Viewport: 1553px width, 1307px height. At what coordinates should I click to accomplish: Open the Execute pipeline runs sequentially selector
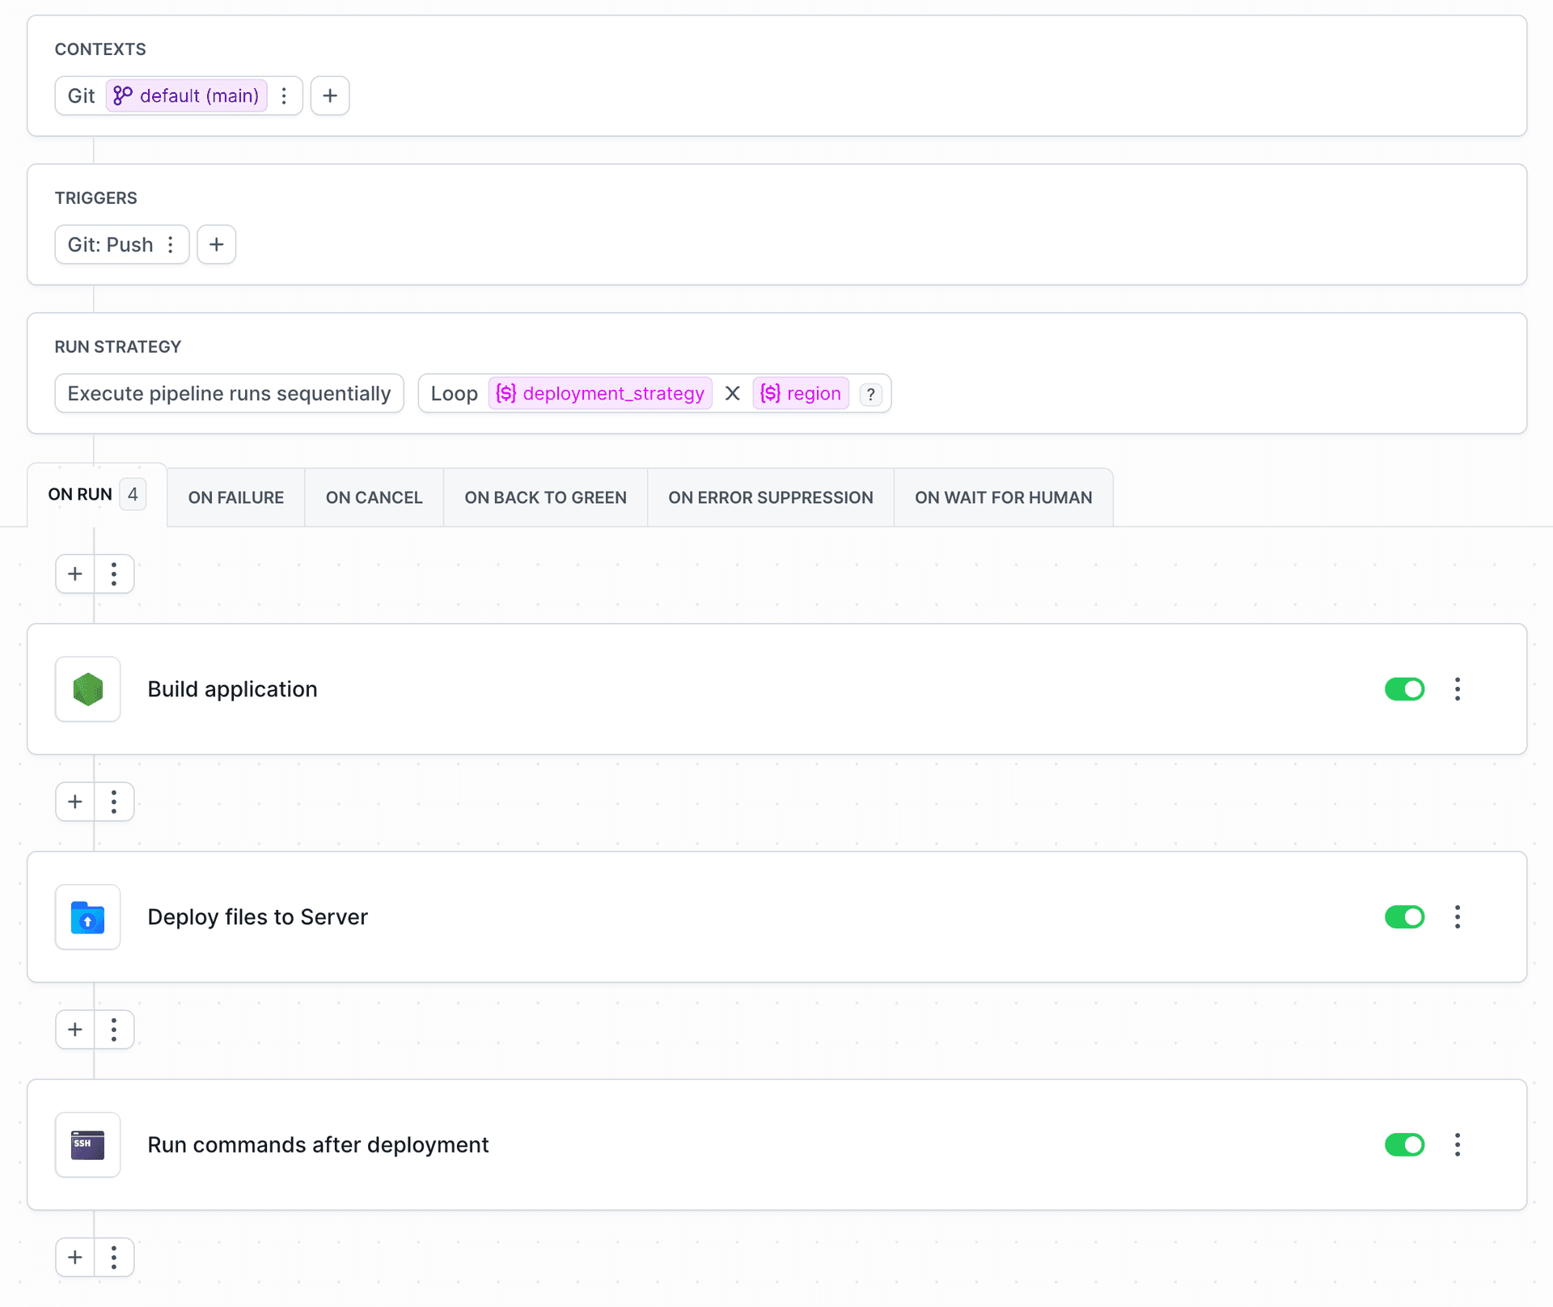pos(229,394)
